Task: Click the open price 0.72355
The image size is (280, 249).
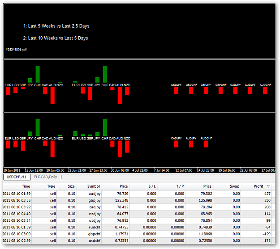Action: coord(121,241)
